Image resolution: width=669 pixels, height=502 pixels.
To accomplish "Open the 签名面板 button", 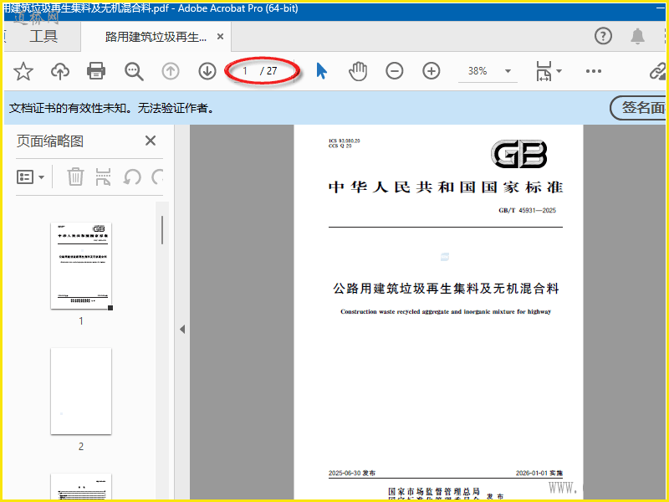I will coord(639,108).
